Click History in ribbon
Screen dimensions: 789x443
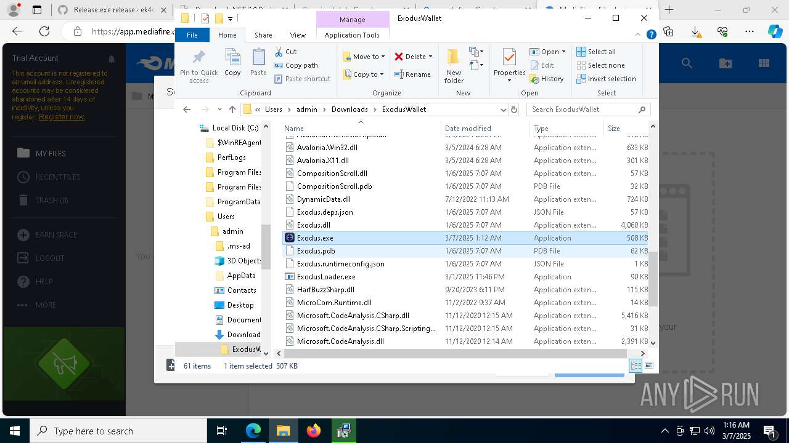click(546, 79)
